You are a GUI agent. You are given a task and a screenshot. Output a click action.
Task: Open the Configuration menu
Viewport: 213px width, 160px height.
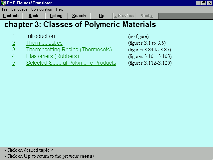42,9
